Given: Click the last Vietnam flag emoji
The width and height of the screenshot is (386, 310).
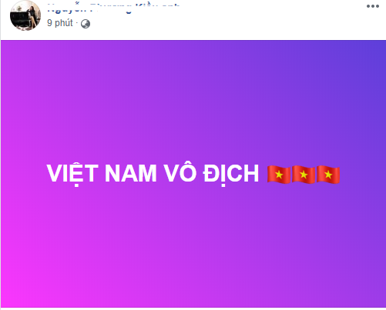Looking at the screenshot, I should [x=328, y=175].
